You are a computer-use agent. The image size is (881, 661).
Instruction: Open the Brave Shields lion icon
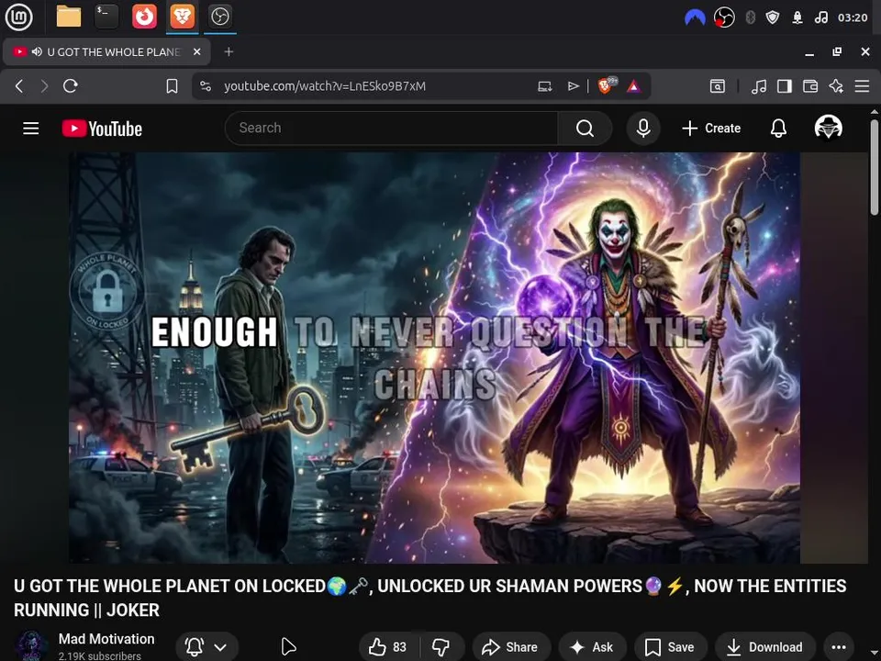click(607, 85)
